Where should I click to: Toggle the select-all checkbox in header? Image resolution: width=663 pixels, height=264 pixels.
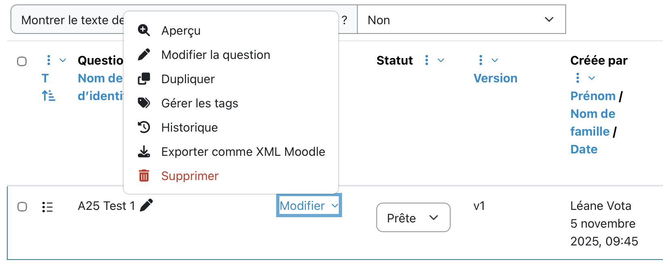tap(22, 61)
